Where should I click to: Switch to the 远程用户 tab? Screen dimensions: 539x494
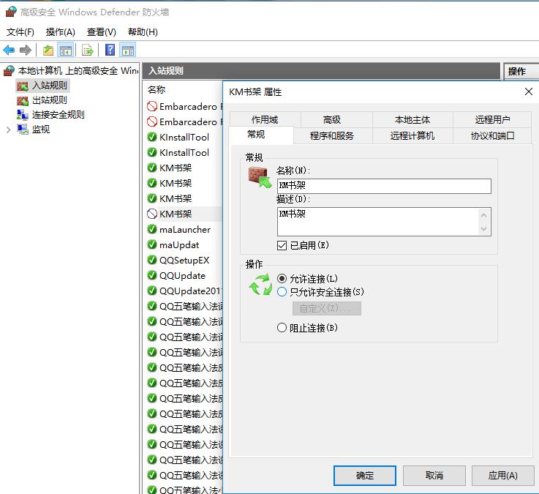pos(492,119)
